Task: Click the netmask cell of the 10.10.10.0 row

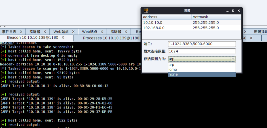Action: coord(216,23)
